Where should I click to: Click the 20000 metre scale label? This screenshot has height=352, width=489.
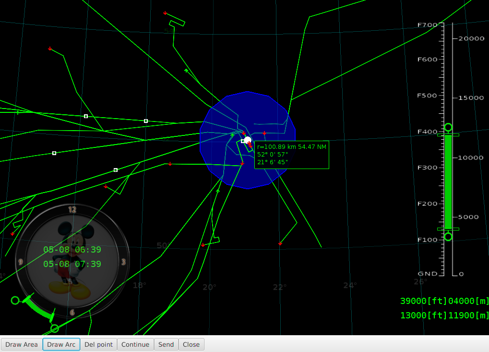[471, 38]
